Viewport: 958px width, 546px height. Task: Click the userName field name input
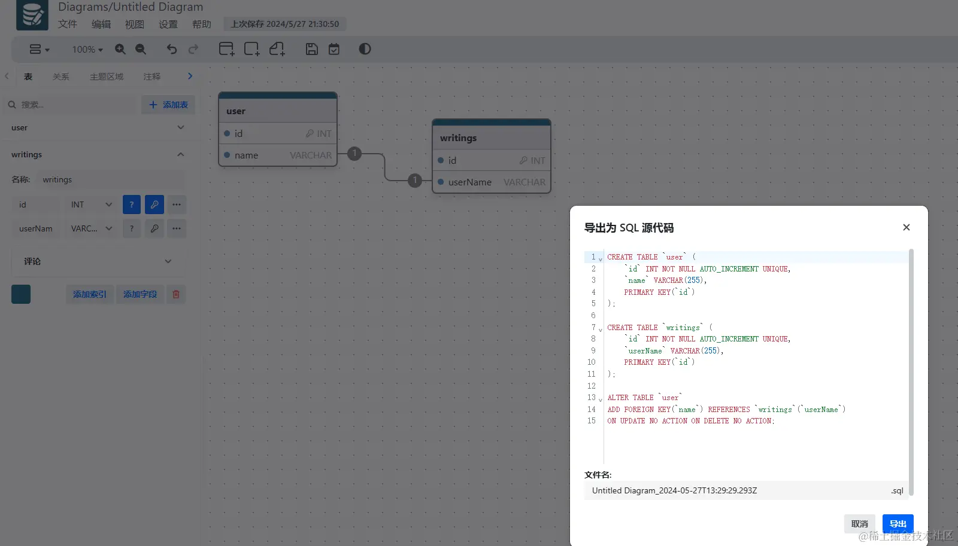coord(36,228)
